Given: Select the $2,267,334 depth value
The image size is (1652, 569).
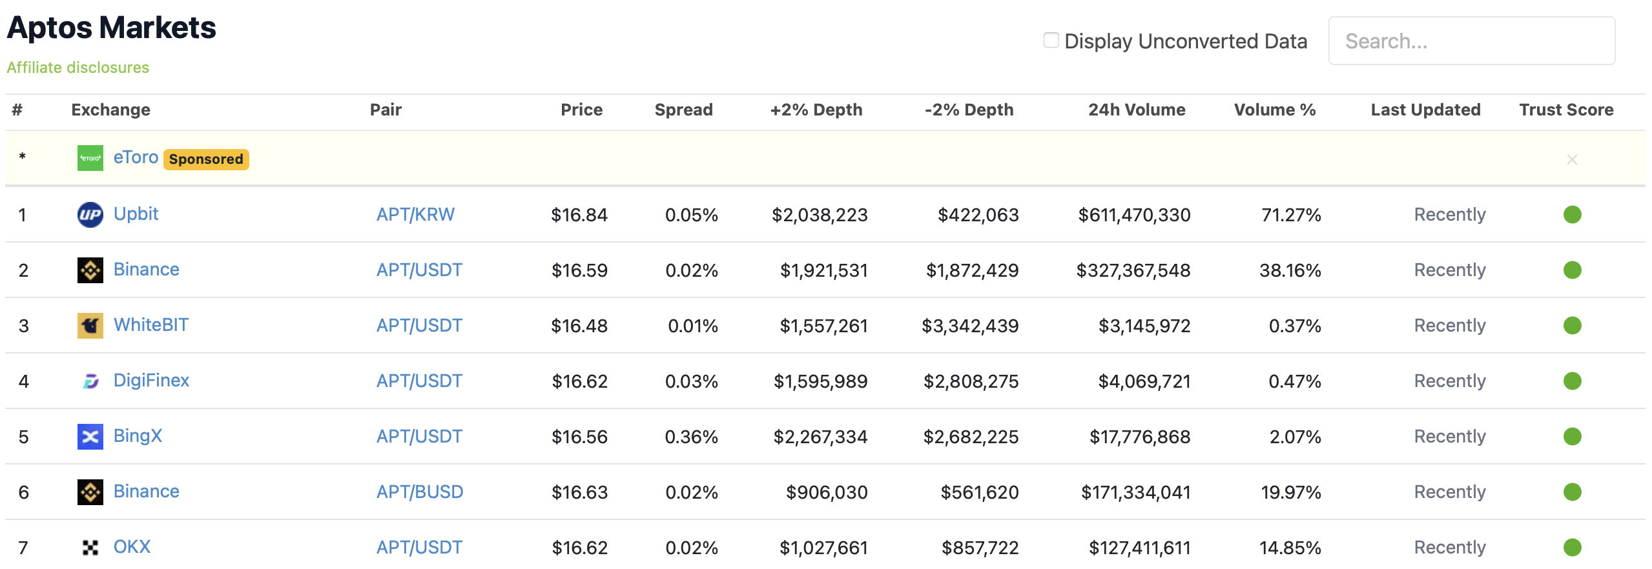Looking at the screenshot, I should point(820,437).
